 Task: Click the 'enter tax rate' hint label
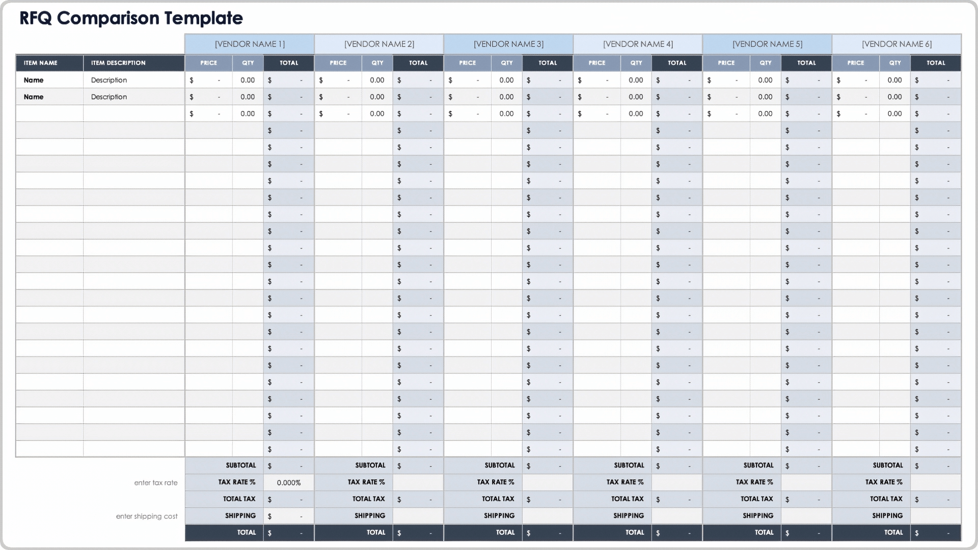coord(156,483)
